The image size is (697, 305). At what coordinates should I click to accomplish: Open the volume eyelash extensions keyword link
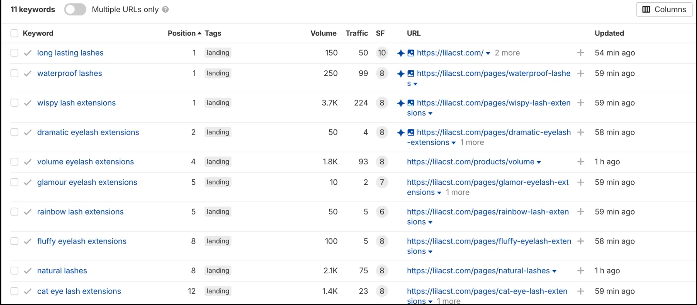[86, 162]
